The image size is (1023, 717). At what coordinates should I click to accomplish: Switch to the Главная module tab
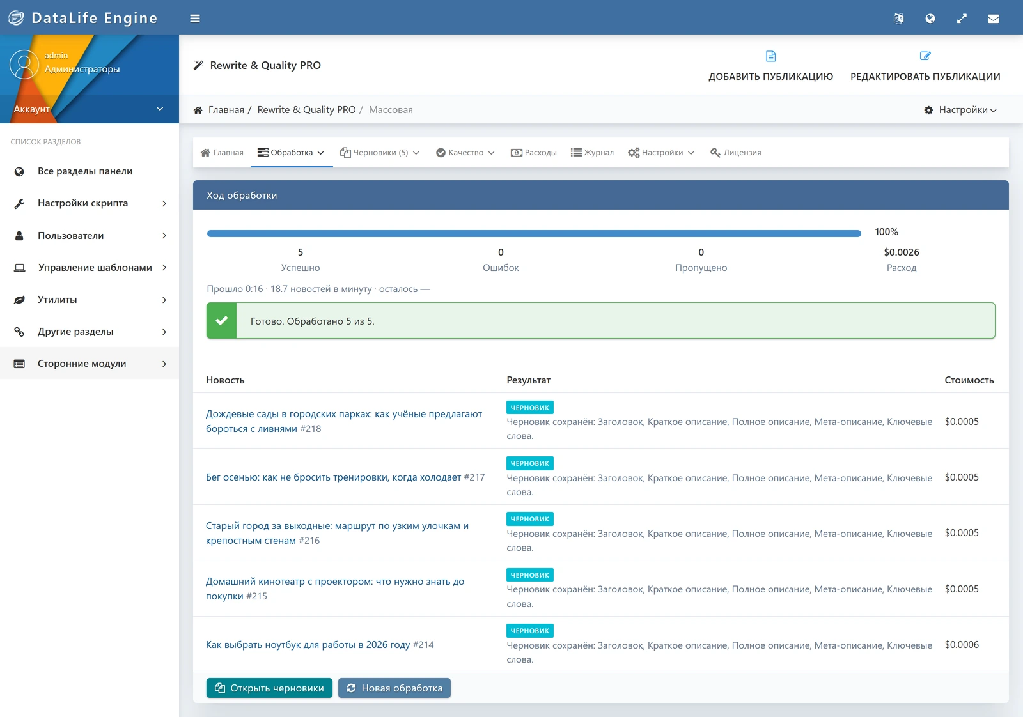click(x=222, y=153)
